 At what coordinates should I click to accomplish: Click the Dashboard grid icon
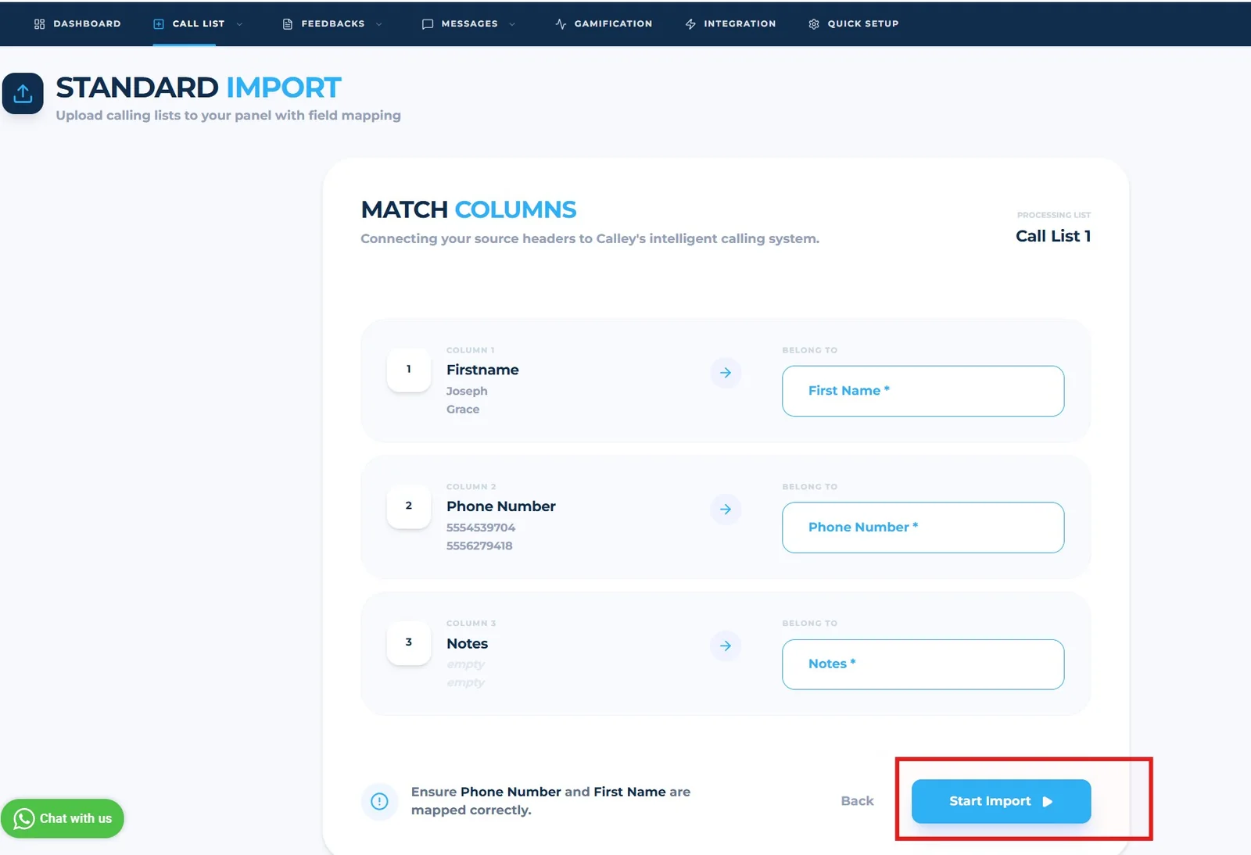39,24
